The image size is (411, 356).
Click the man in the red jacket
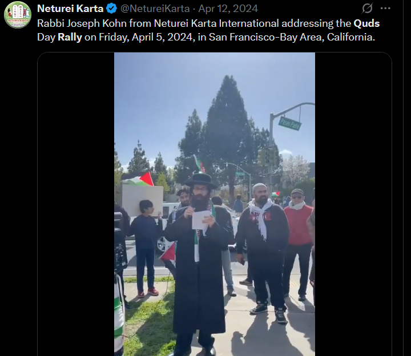pos(297,244)
